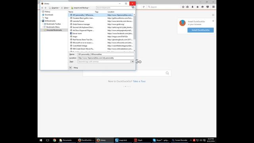254x143 pixels.
Task: Select Mill Creek Direct bookmark
Action: point(101,49)
